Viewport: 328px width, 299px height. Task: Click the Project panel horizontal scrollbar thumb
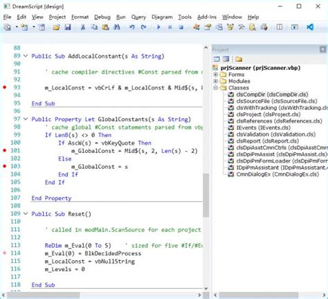(x=258, y=295)
